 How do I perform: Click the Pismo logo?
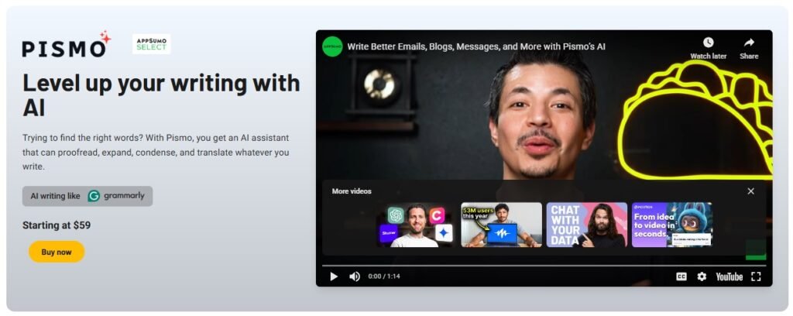(66, 46)
